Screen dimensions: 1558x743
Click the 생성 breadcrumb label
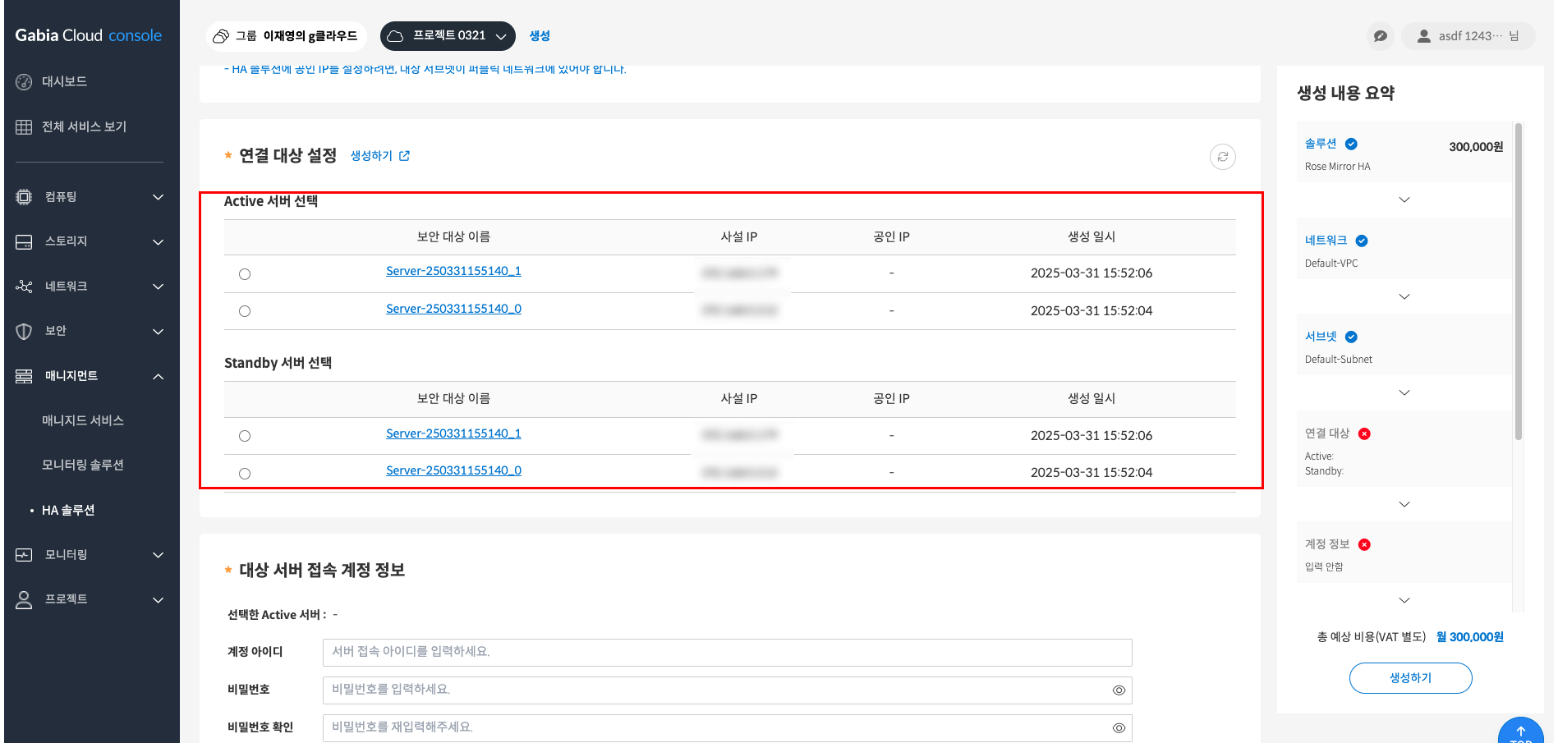click(540, 36)
